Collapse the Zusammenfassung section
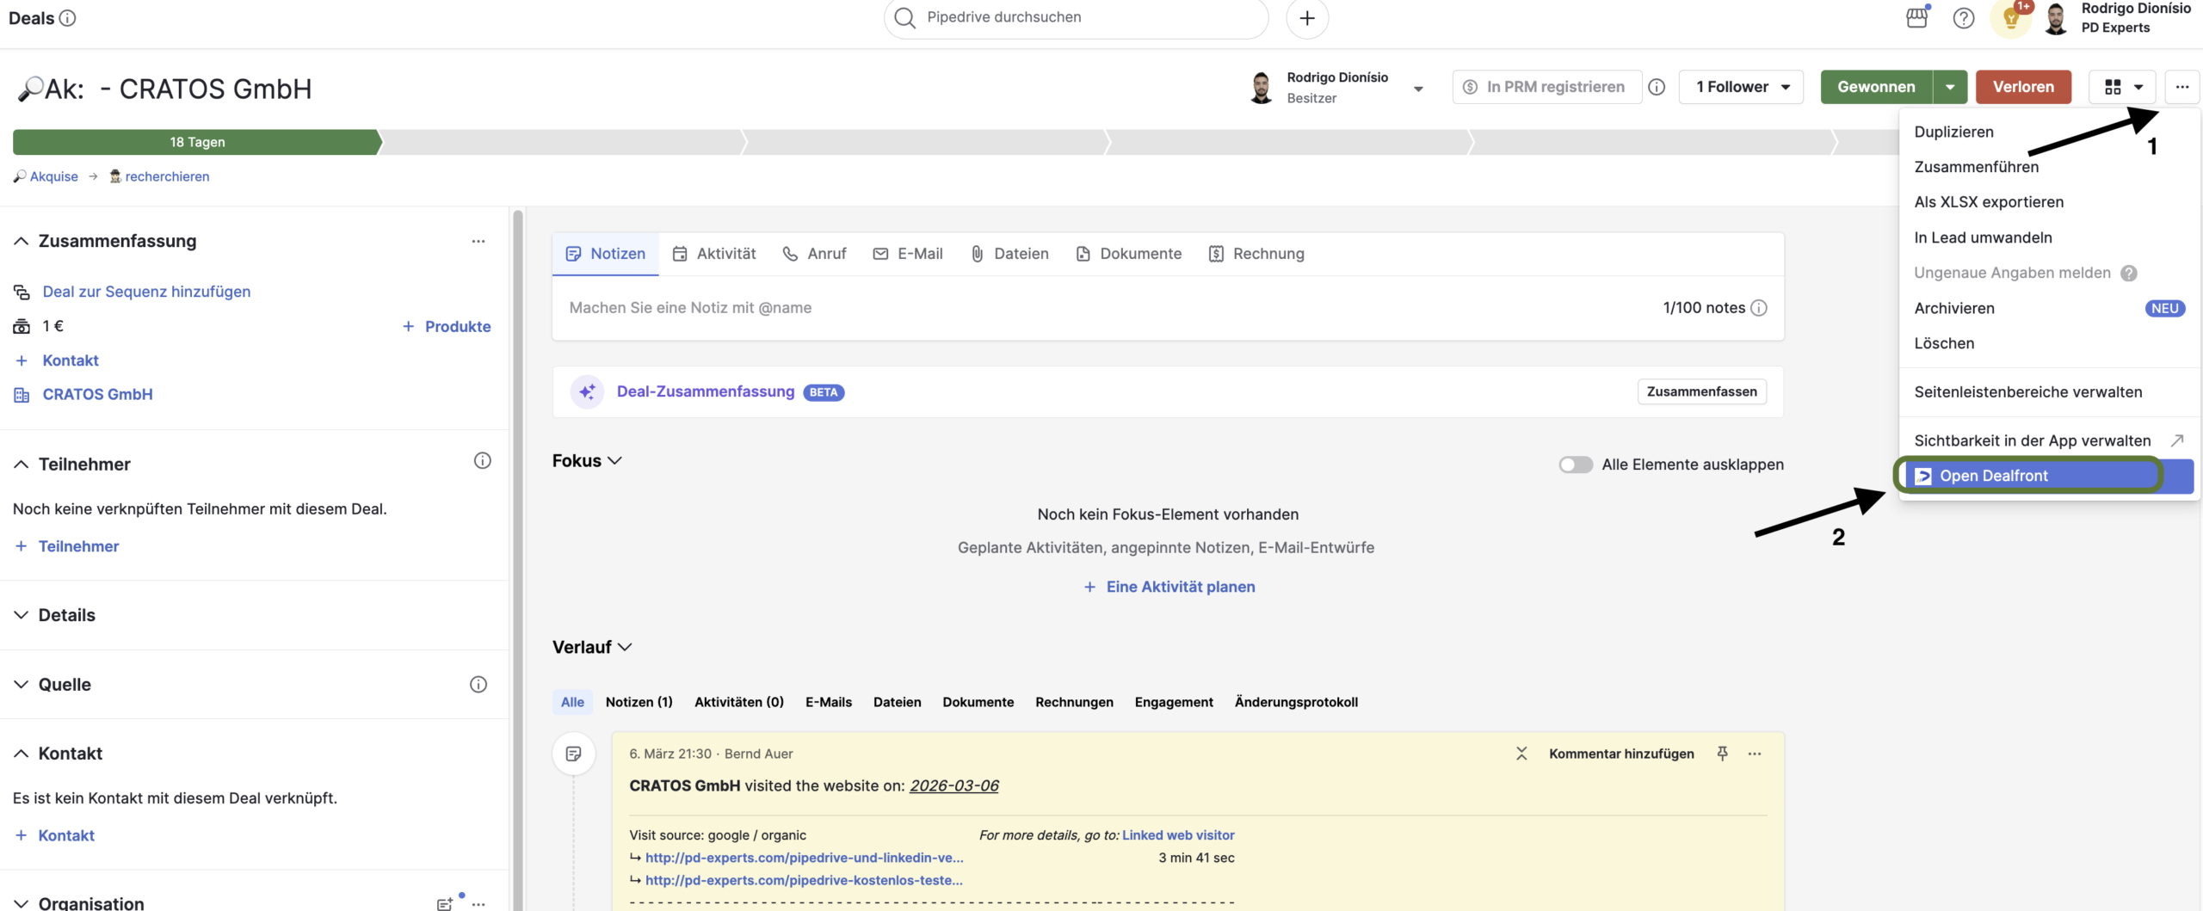 22,241
